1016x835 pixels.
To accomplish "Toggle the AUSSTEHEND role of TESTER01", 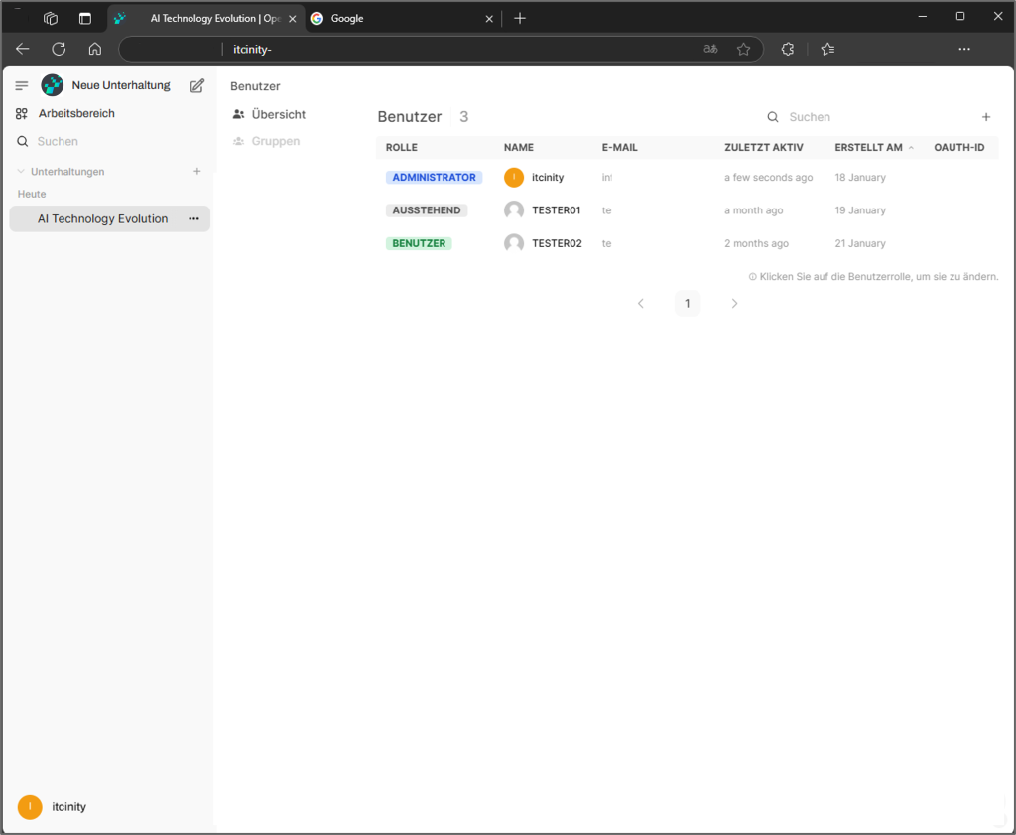I will click(x=427, y=210).
